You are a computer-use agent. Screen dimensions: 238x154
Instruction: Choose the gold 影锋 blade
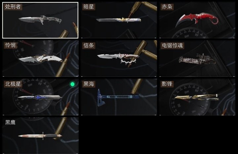[197, 97]
